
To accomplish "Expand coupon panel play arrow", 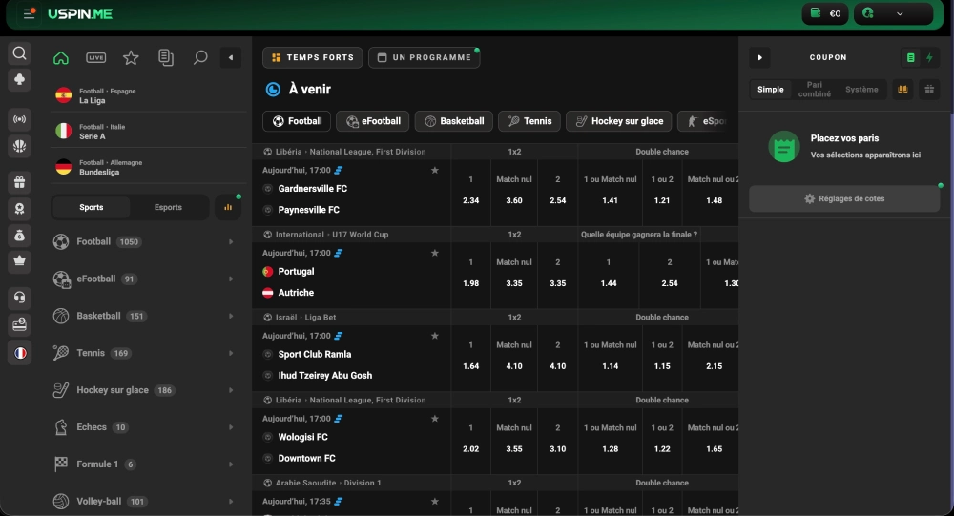I will tap(760, 58).
